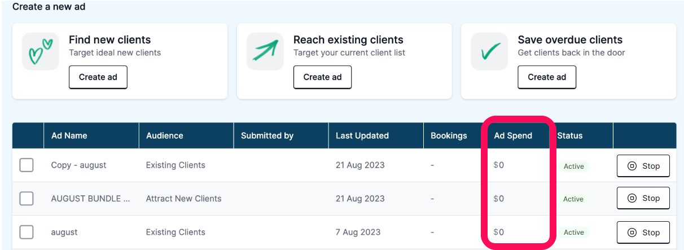Stop the august ad in last row
Image resolution: width=684 pixels, height=250 pixels.
(643, 232)
